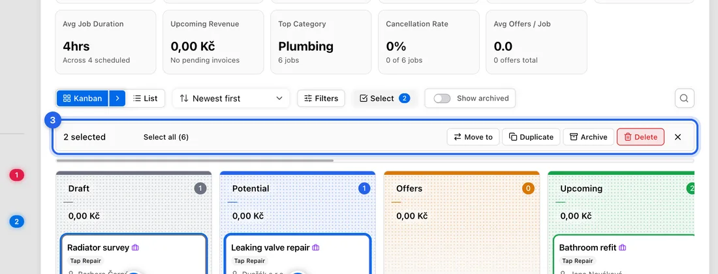The width and height of the screenshot is (718, 274).
Task: Close the selection bar with X
Action: [678, 137]
